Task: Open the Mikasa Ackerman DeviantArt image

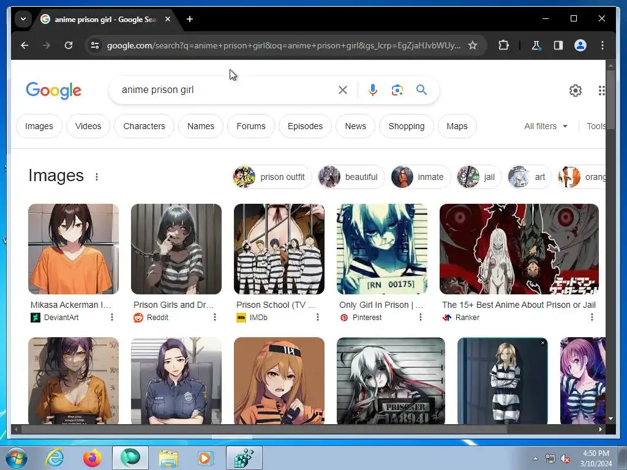Action: (73, 249)
